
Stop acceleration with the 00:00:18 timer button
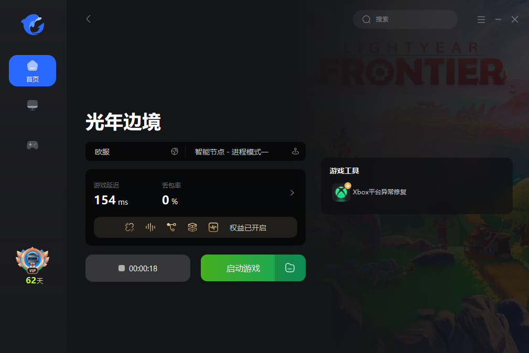coord(138,268)
